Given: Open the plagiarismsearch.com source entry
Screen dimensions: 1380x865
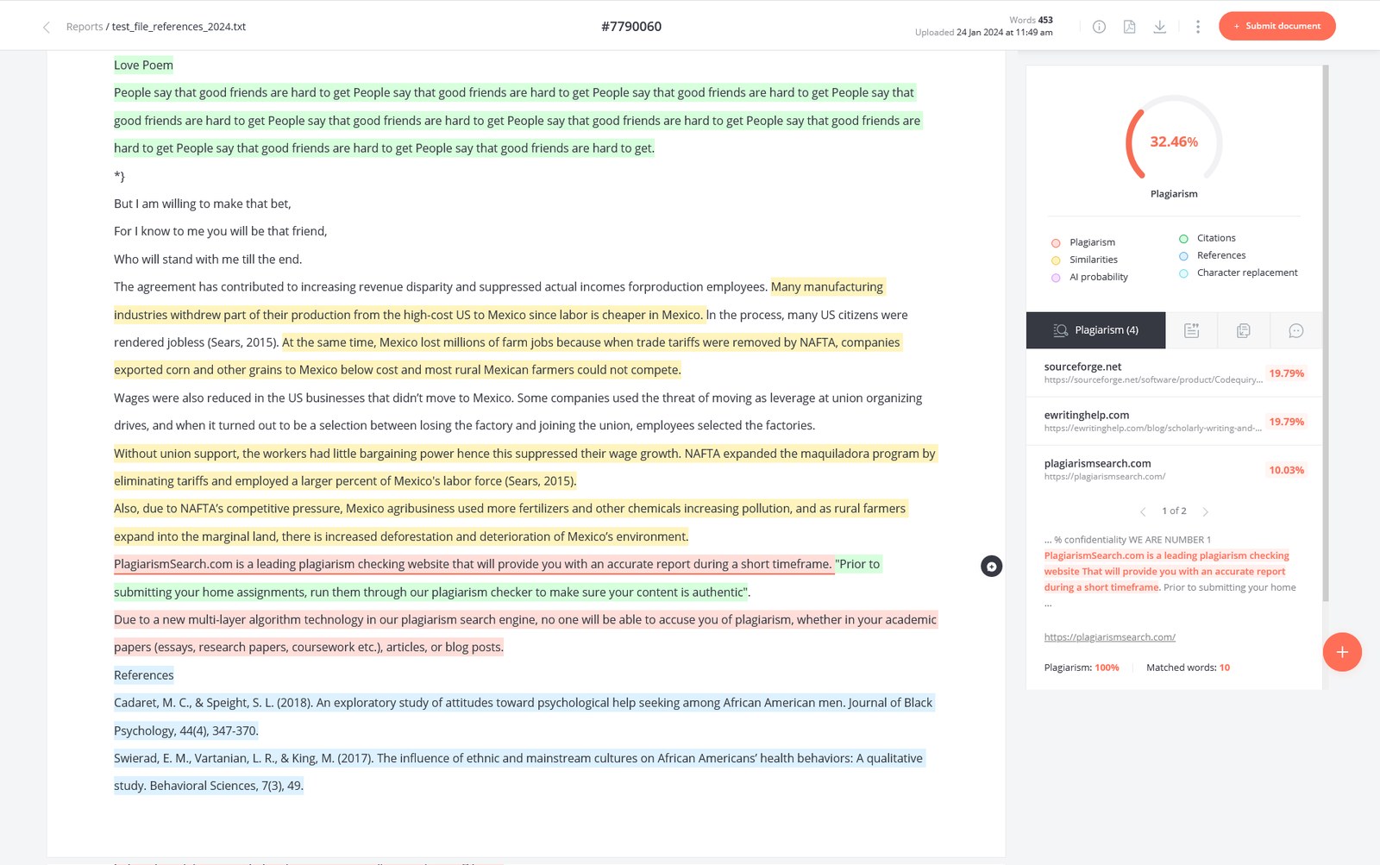Looking at the screenshot, I should click(1174, 469).
